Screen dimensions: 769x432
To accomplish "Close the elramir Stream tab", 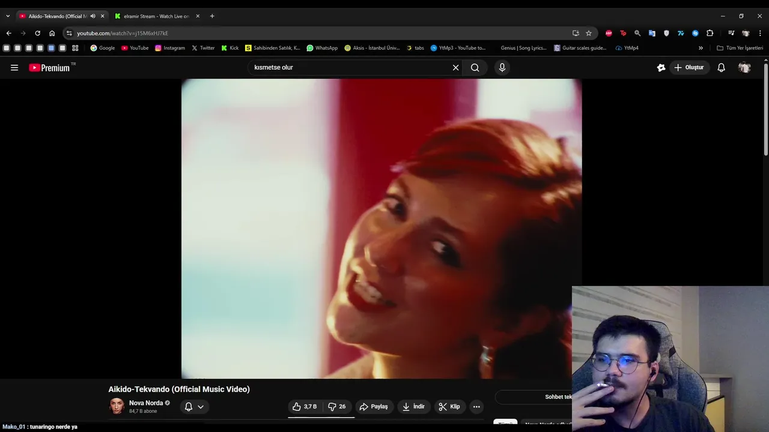I will tap(198, 16).
